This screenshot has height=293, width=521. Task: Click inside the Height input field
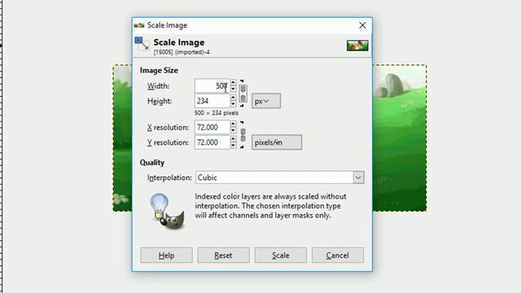212,101
